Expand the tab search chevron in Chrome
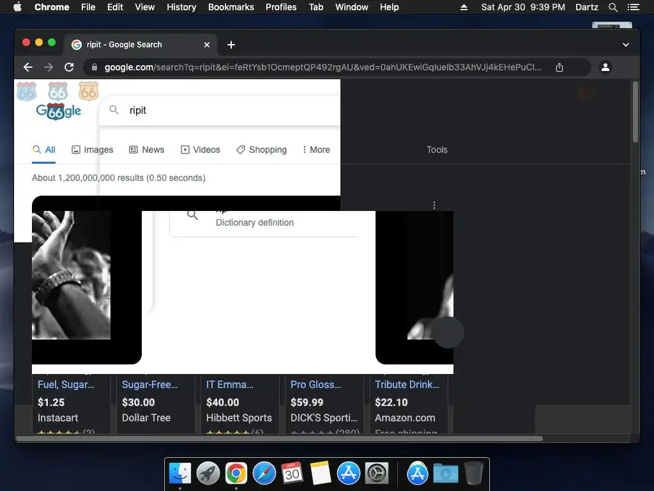The image size is (654, 491). [626, 45]
